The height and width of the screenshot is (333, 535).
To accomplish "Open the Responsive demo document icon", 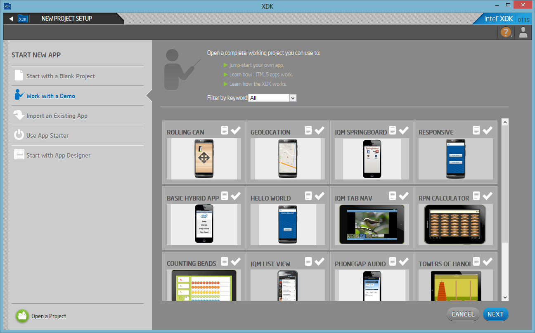I will tap(476, 130).
